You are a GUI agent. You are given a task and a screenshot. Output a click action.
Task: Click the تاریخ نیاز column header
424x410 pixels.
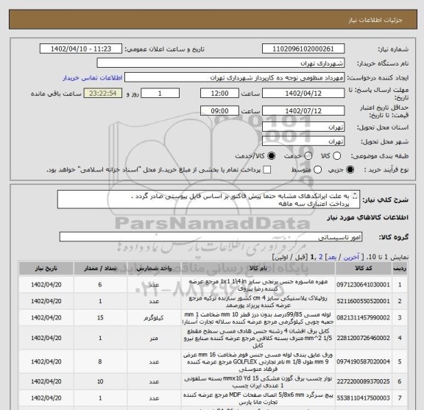[x=46, y=268]
